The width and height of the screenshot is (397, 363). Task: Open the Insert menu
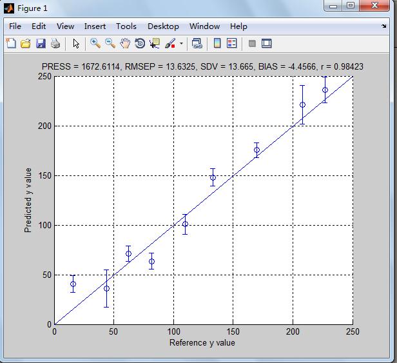point(95,26)
